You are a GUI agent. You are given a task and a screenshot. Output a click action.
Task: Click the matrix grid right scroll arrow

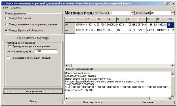coord(173,65)
